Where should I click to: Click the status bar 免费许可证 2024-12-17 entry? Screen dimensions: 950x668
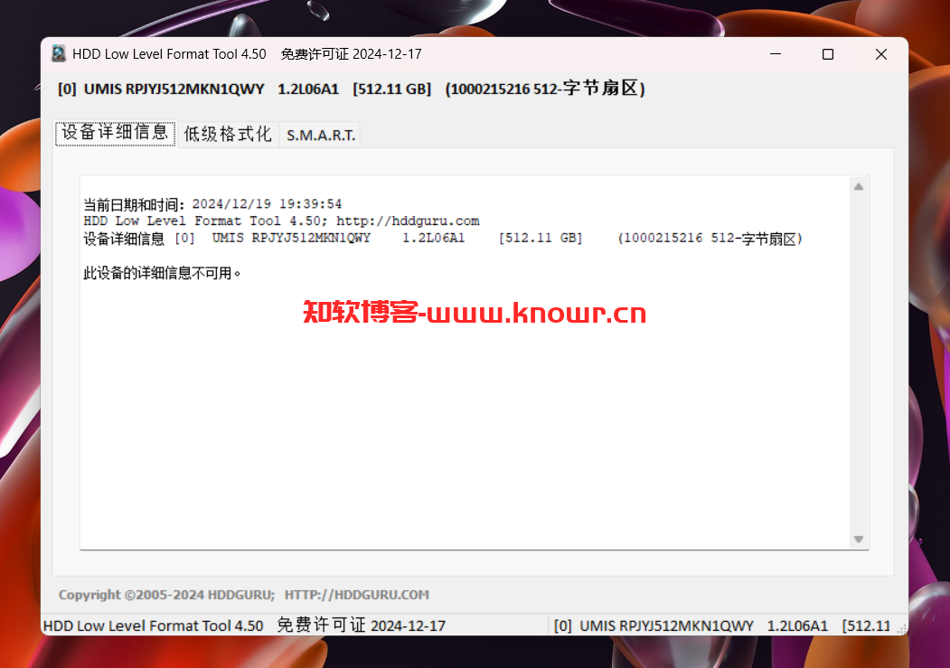click(361, 625)
